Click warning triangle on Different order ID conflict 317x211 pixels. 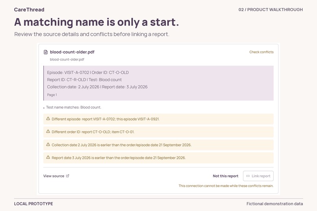pyautogui.click(x=48, y=132)
